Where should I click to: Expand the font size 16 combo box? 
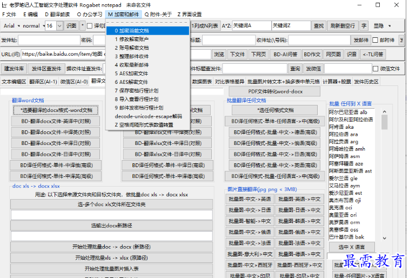point(59,26)
